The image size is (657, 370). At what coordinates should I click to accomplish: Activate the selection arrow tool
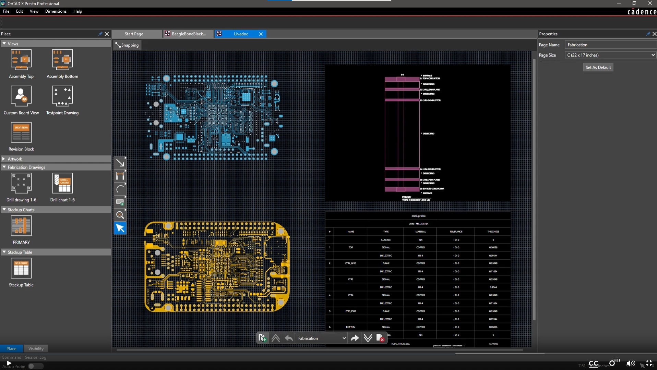[x=120, y=228]
